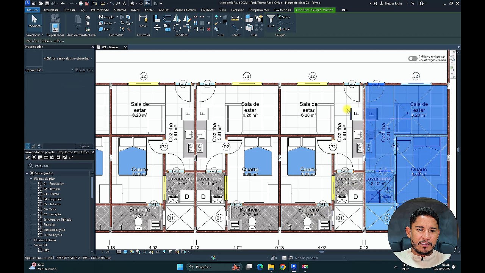Open the Anotar ribbon tab

[149, 10]
